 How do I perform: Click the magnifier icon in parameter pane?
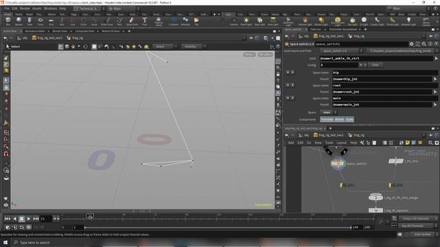coord(424,44)
